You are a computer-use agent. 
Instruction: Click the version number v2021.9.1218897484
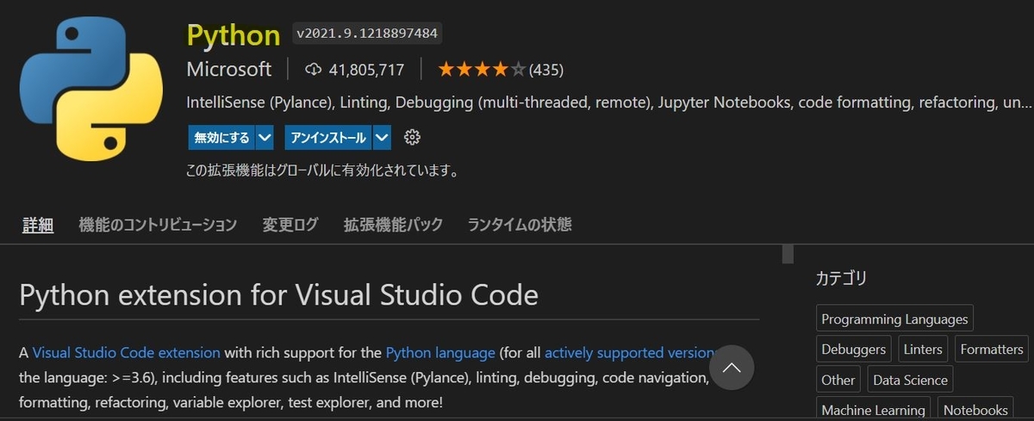367,34
